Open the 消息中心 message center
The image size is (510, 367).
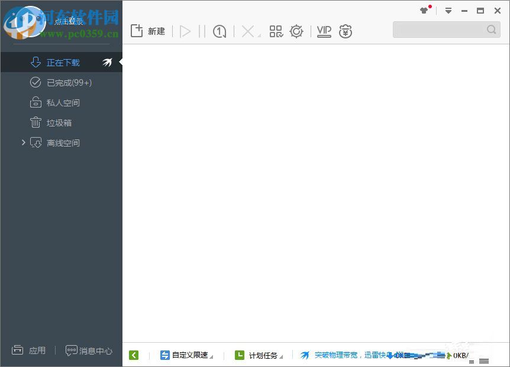[89, 350]
